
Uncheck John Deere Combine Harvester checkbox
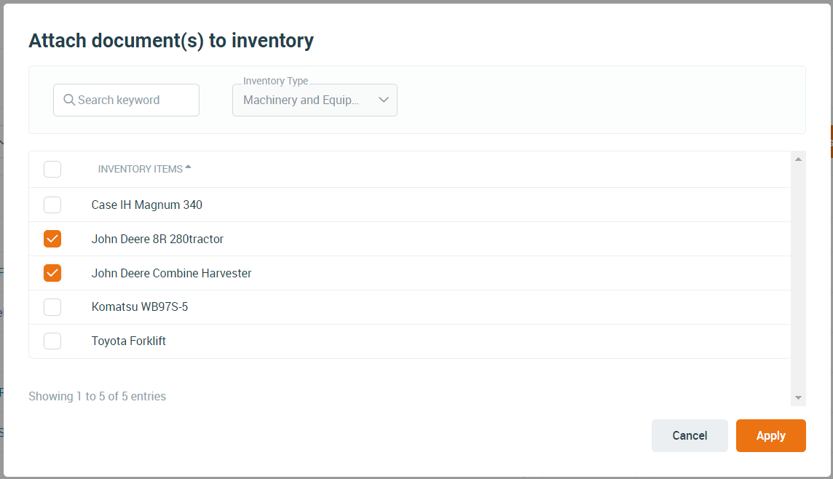pyautogui.click(x=52, y=273)
